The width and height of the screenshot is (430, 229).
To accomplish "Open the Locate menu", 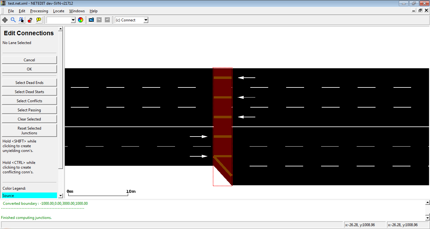I will (59, 11).
